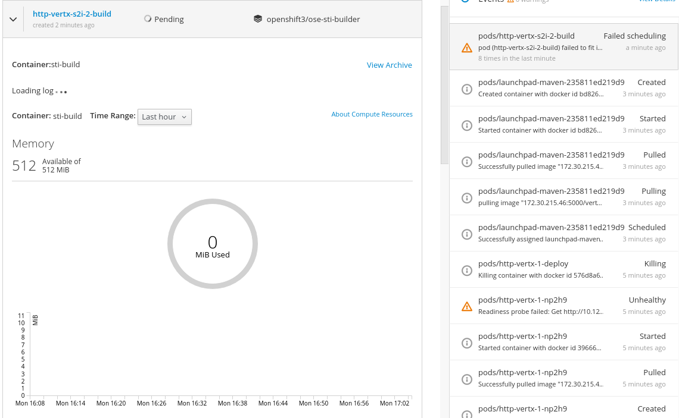
Task: Open the http-vertx-s2i-2-build pod link
Action: (72, 14)
